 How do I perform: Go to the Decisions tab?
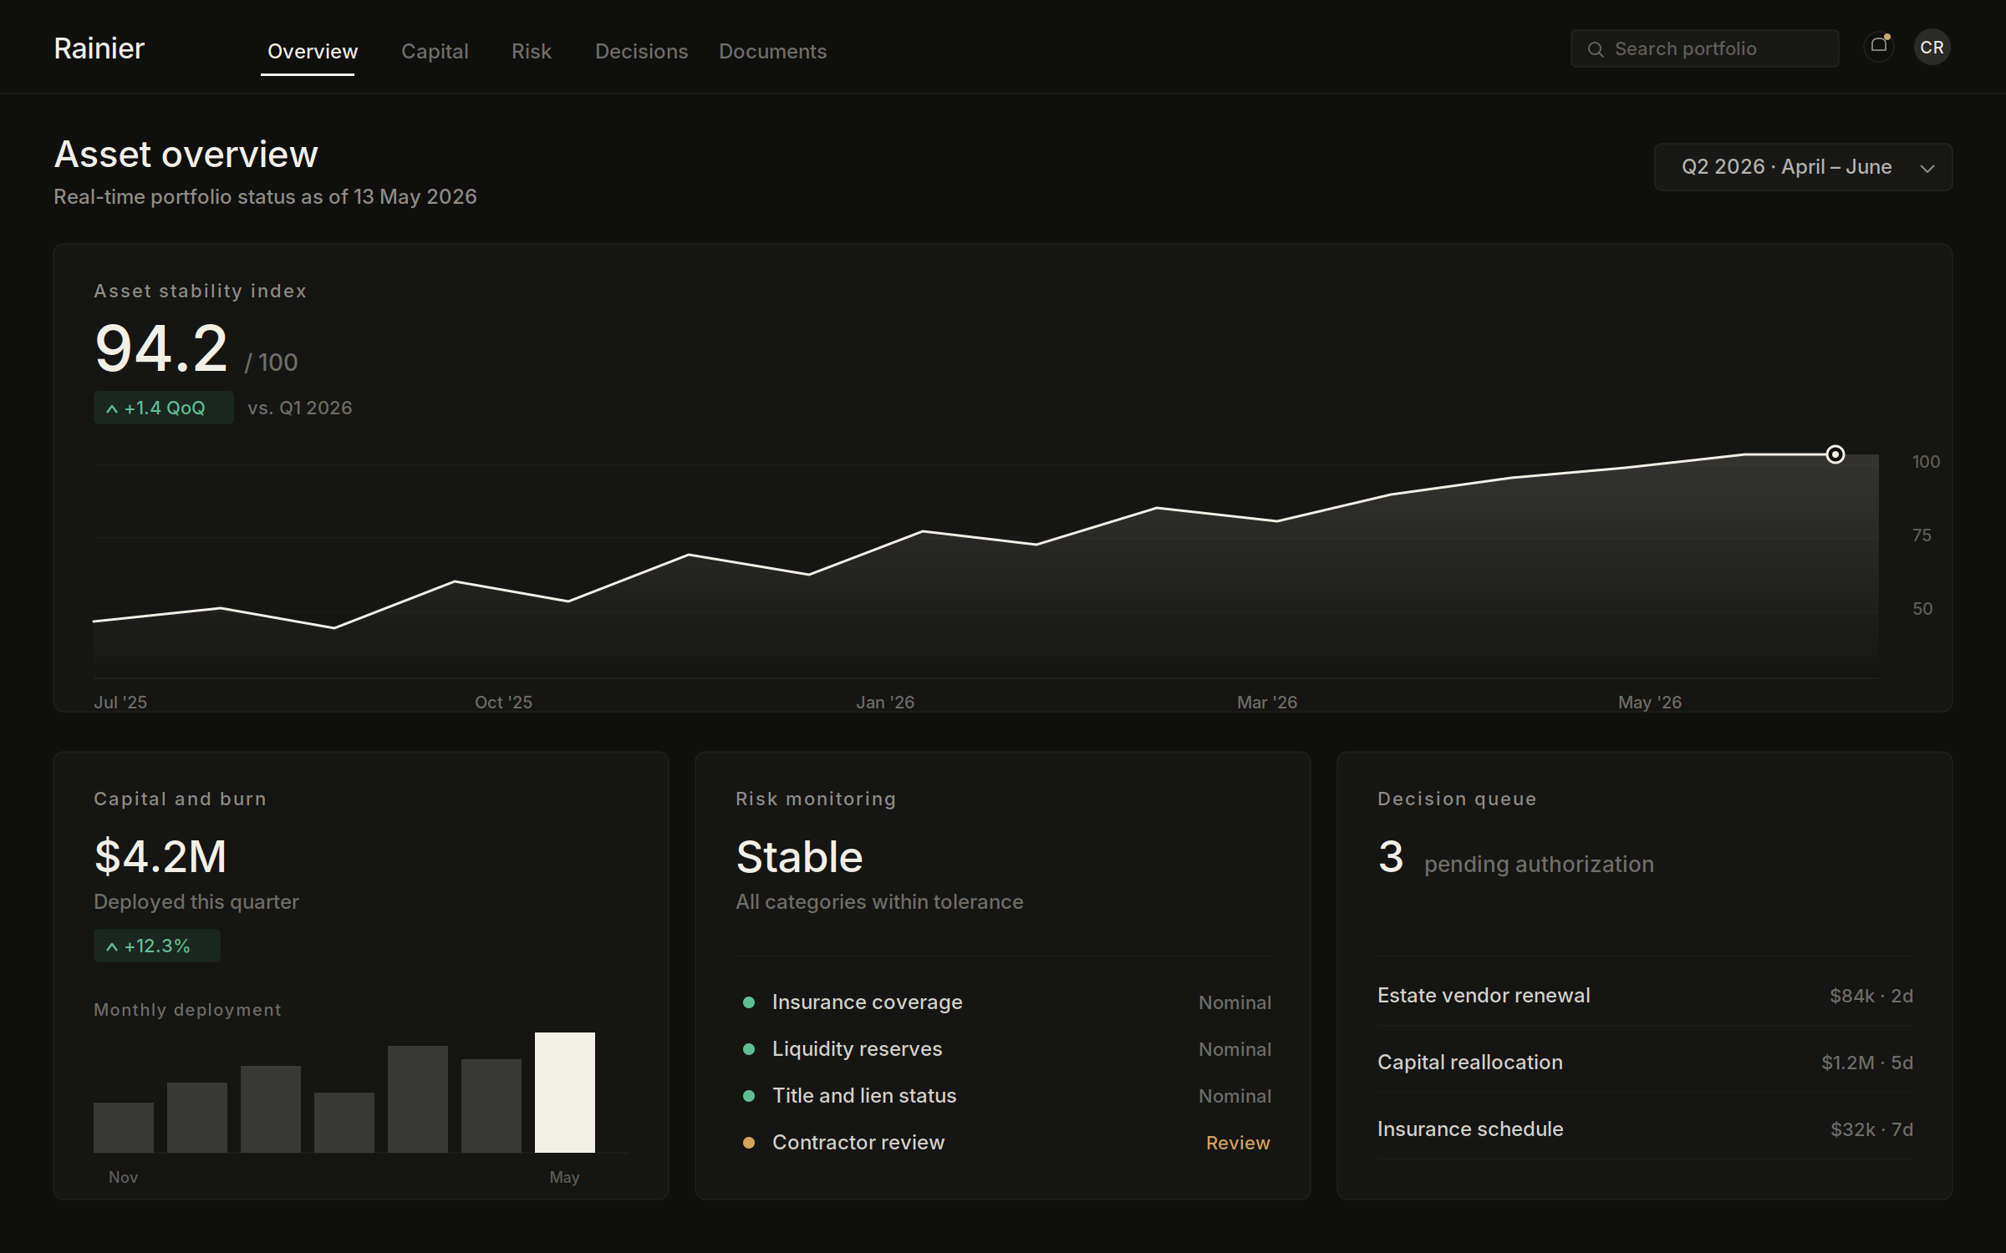641,51
